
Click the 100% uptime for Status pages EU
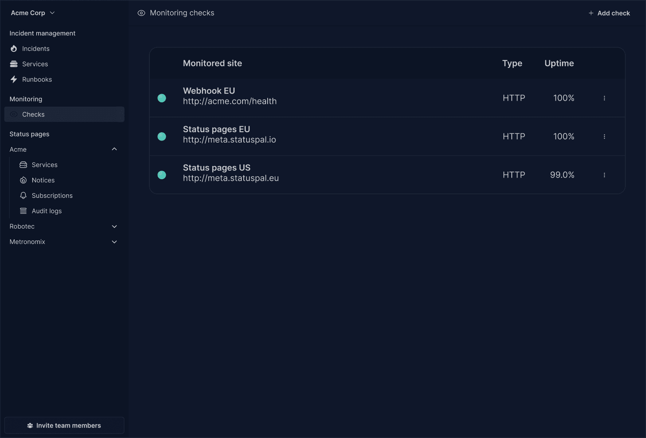coord(564,137)
